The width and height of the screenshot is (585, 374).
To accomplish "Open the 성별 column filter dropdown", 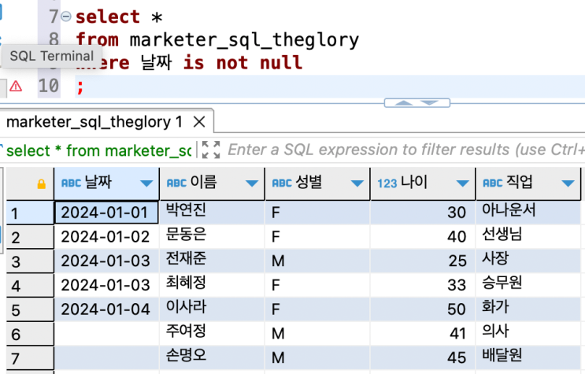I will click(x=357, y=183).
